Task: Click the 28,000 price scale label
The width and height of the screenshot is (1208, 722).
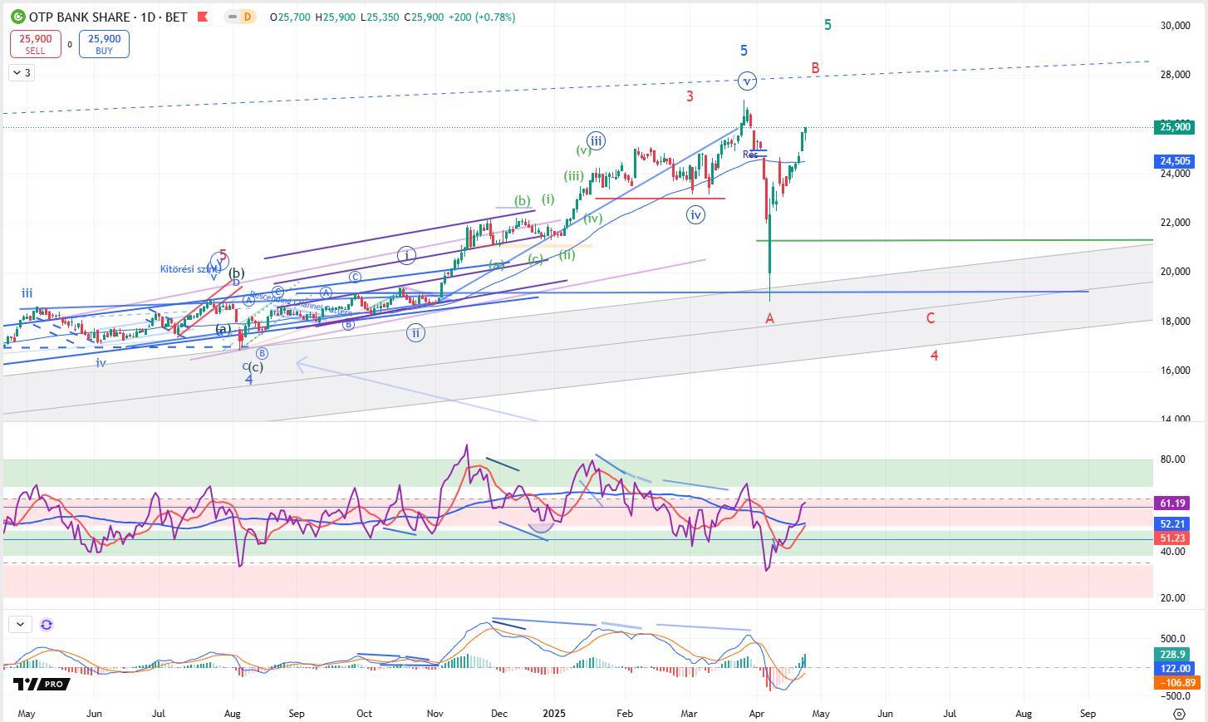Action: (1175, 76)
